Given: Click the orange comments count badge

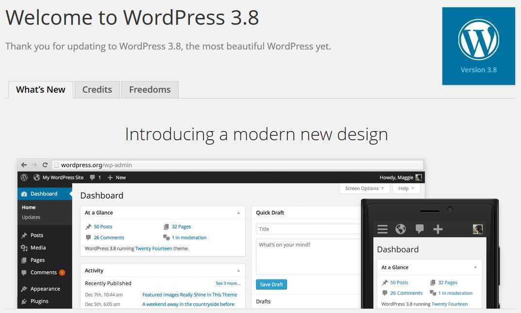Looking at the screenshot, I should click(x=62, y=273).
